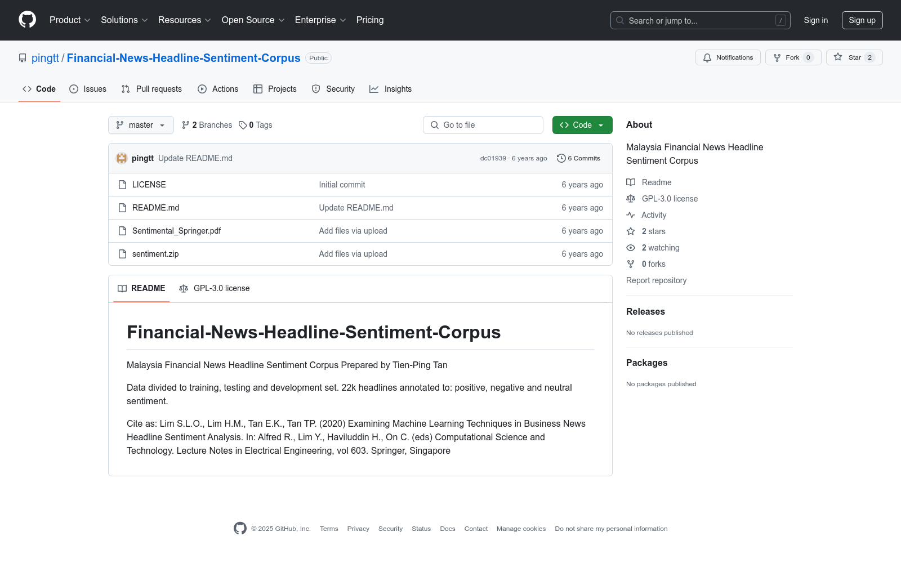Click the Packages heading link

point(647,363)
